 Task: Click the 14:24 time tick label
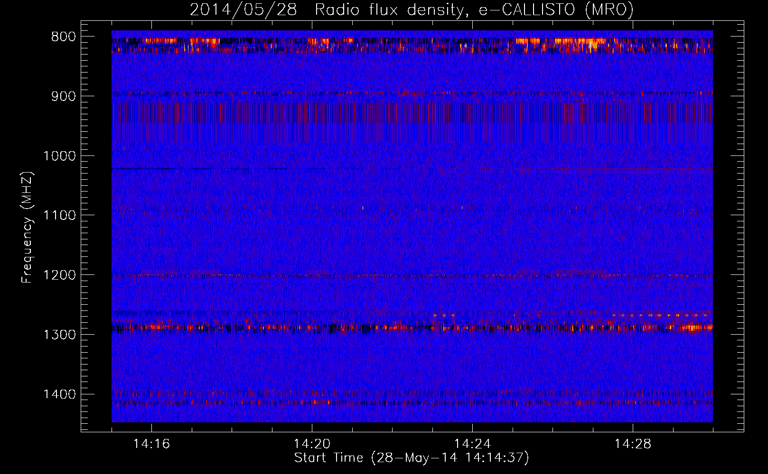(x=472, y=444)
